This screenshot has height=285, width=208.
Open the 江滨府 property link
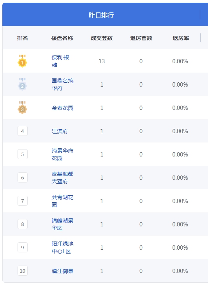coord(60,131)
